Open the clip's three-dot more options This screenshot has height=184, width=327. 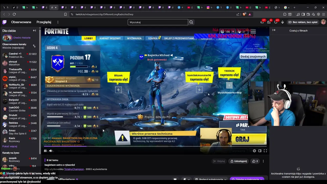(x=263, y=161)
